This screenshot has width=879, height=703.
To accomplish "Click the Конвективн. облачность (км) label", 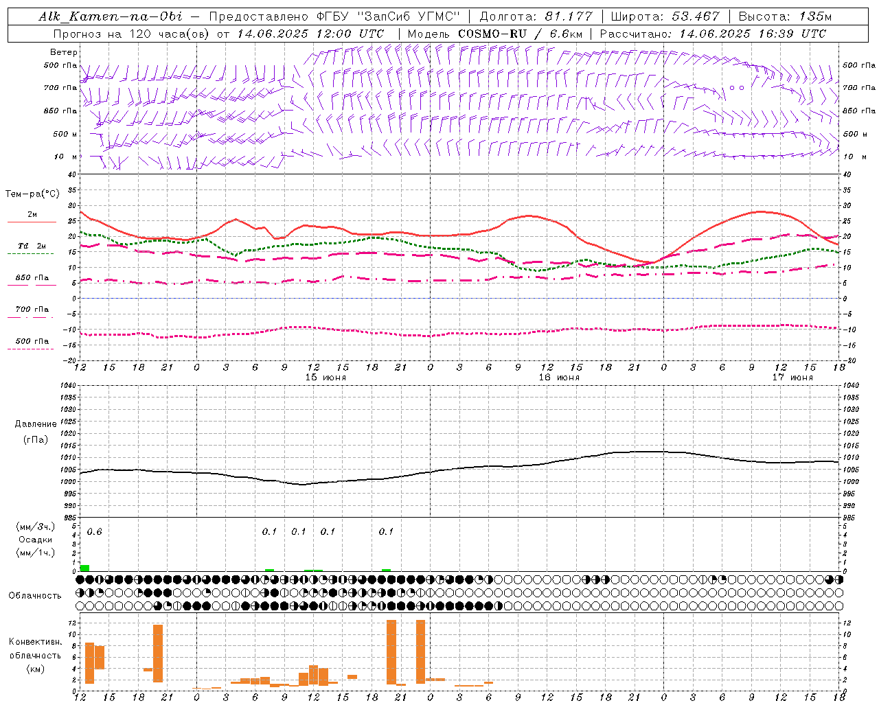I will tap(35, 655).
